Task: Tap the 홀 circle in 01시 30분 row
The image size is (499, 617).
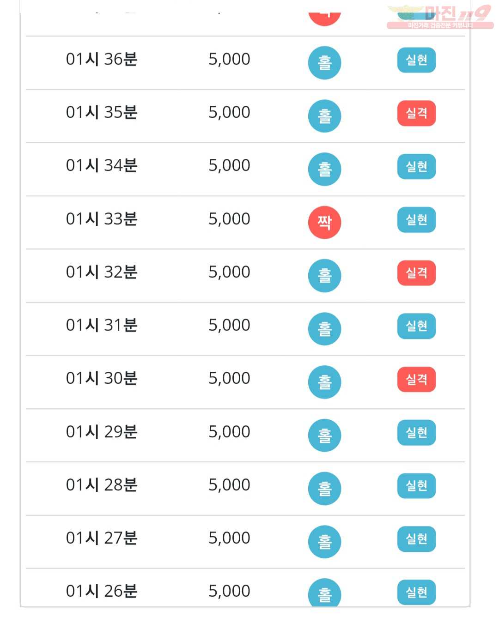Action: (x=324, y=382)
